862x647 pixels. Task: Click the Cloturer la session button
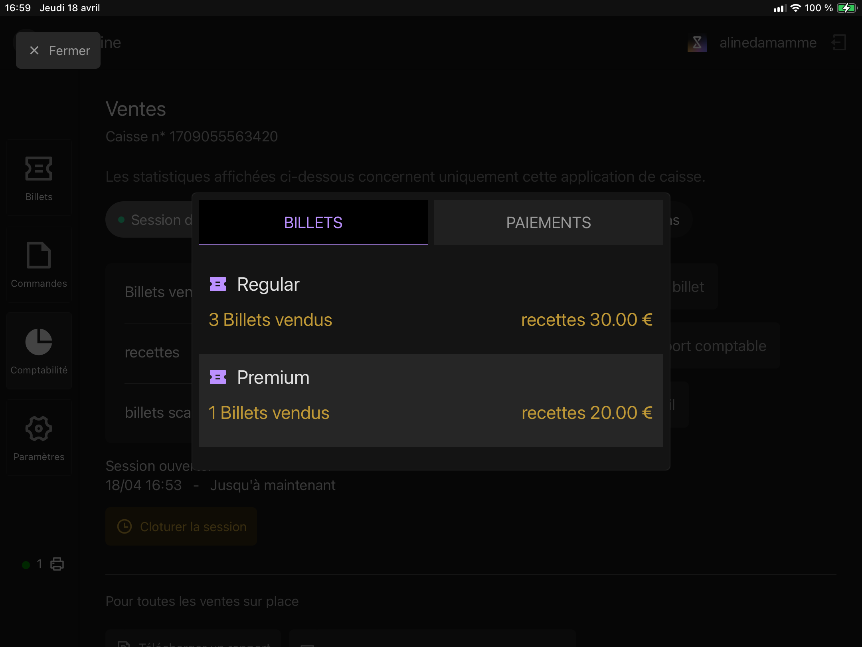point(181,526)
